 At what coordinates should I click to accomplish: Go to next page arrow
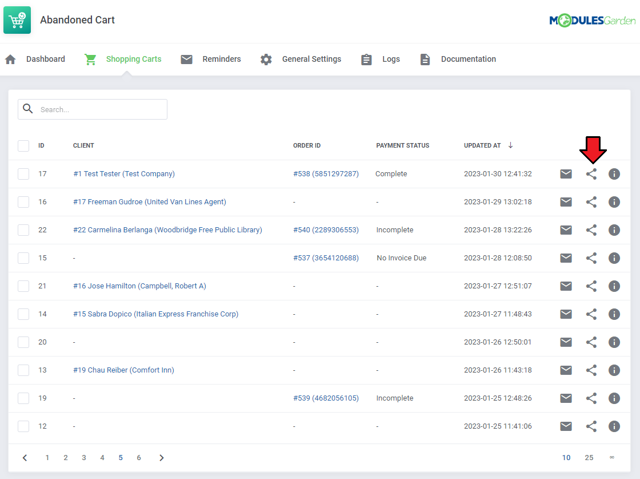pyautogui.click(x=162, y=458)
